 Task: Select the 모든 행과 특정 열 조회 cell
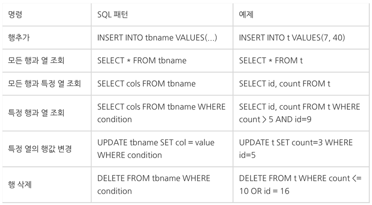coord(44,84)
